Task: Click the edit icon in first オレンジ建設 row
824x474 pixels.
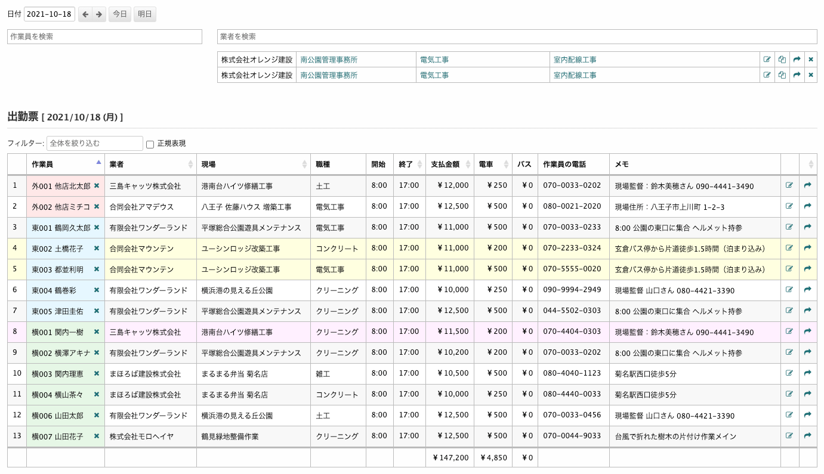Action: [x=767, y=60]
